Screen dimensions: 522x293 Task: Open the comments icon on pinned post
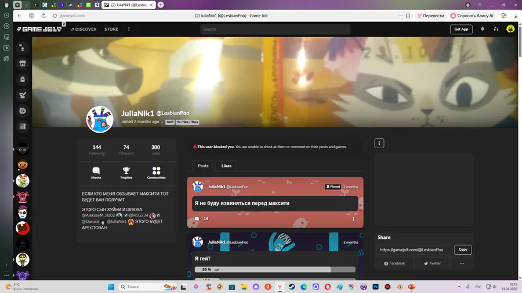pos(197,218)
